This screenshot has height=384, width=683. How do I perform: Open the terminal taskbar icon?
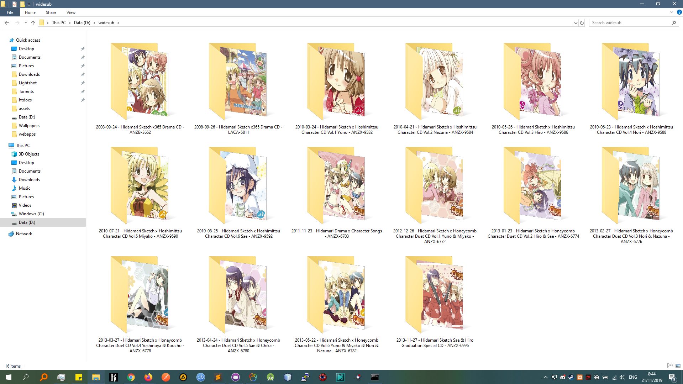[375, 377]
